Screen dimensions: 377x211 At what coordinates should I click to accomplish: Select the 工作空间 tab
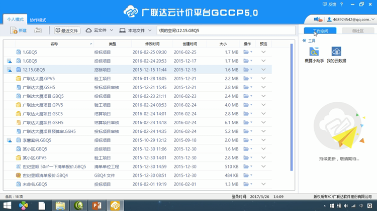point(320,31)
